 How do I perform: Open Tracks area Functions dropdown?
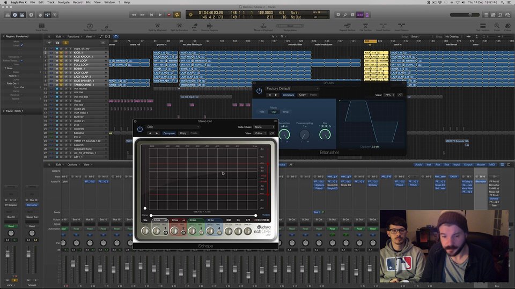75,37
